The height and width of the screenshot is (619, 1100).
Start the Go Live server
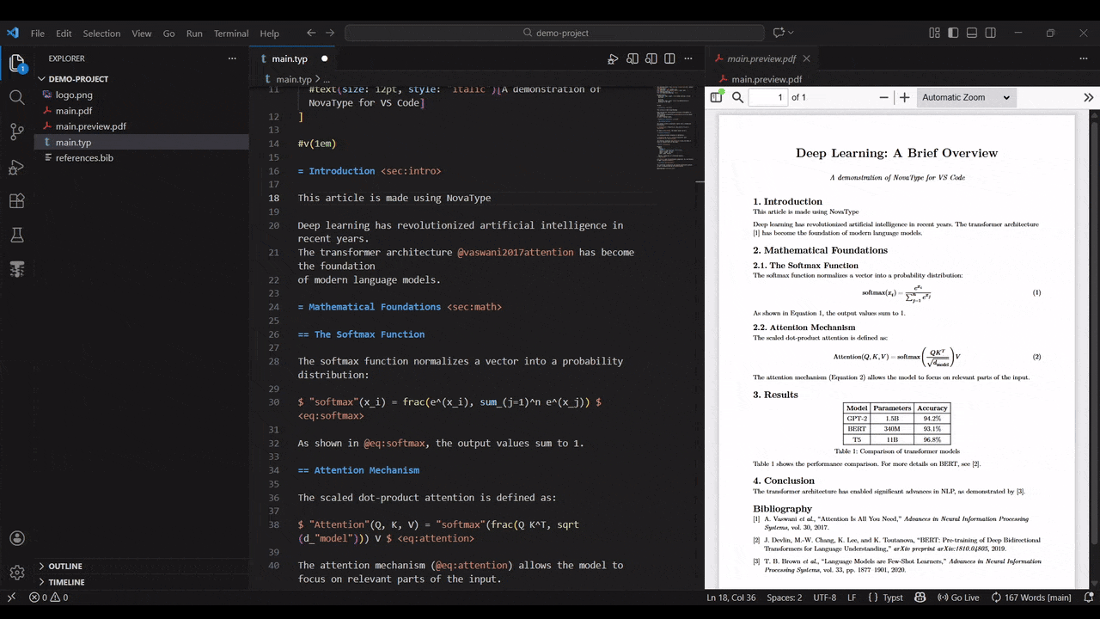pos(962,598)
